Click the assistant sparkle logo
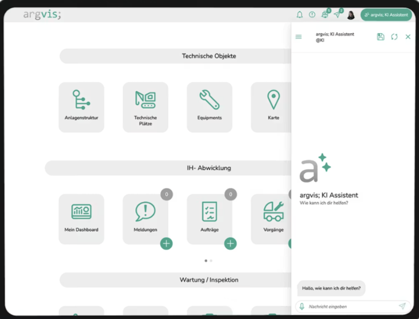This screenshot has width=419, height=319. [315, 168]
